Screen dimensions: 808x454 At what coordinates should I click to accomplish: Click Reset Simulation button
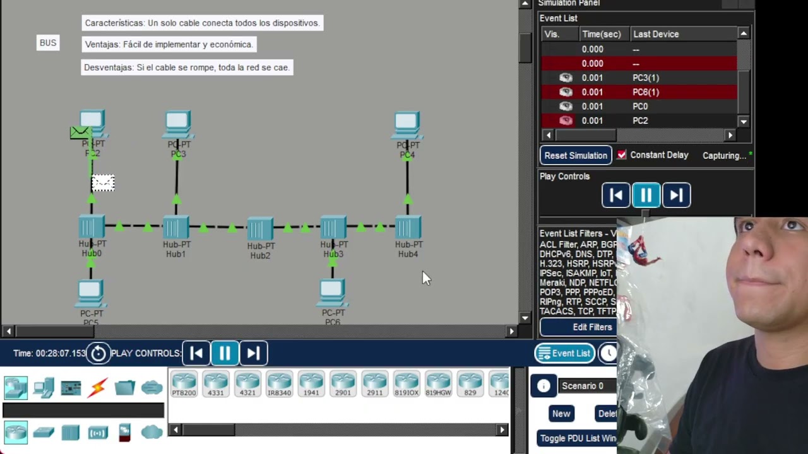click(576, 155)
